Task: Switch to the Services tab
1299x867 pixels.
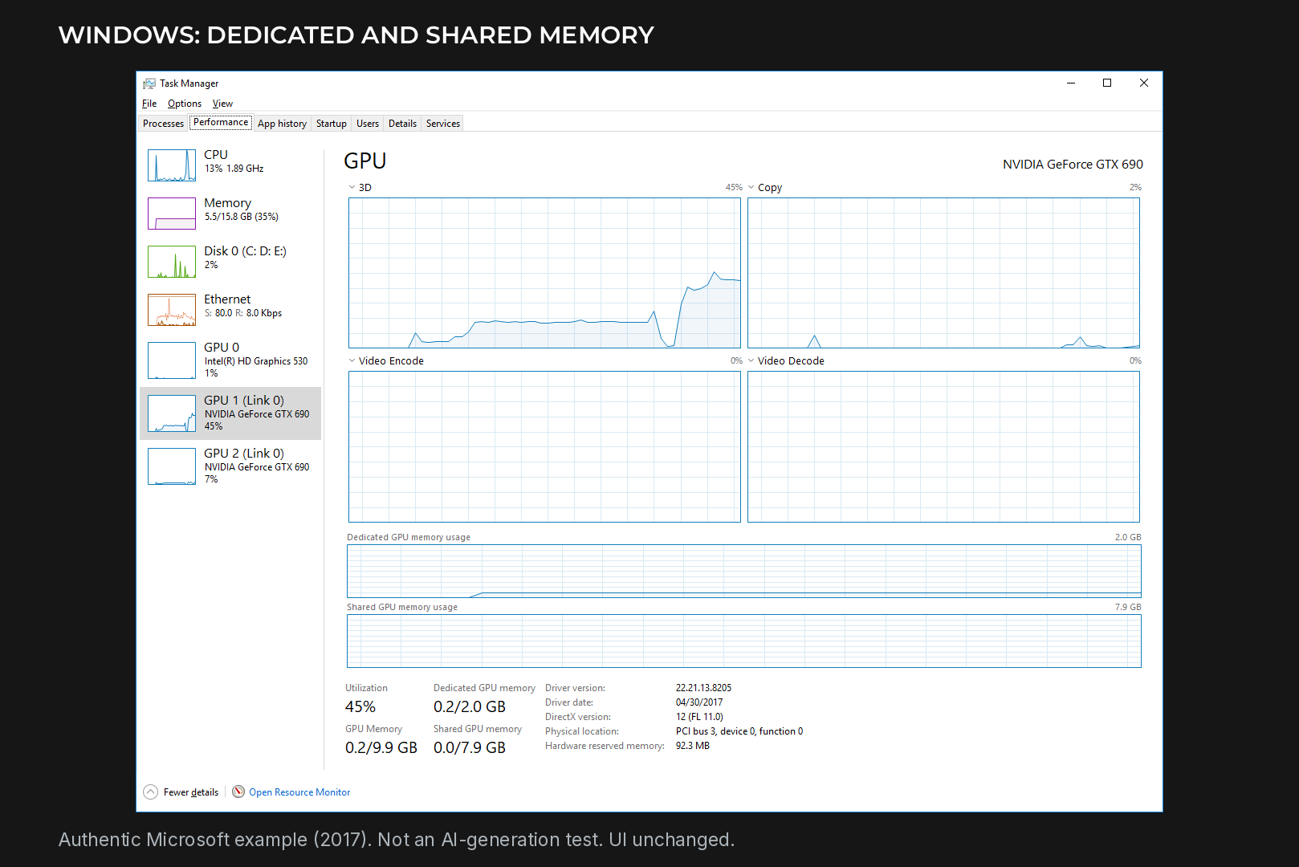Action: [x=443, y=124]
